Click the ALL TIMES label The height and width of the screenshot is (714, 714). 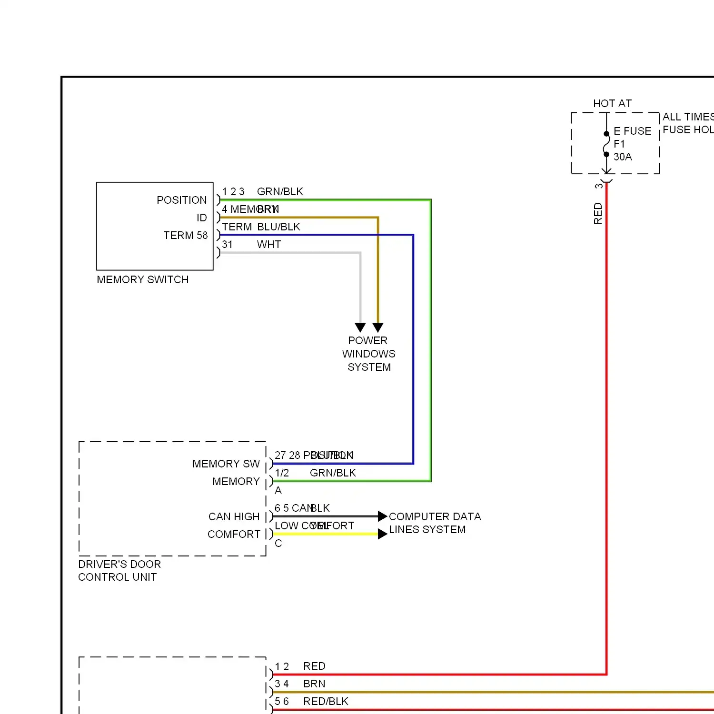coord(688,117)
